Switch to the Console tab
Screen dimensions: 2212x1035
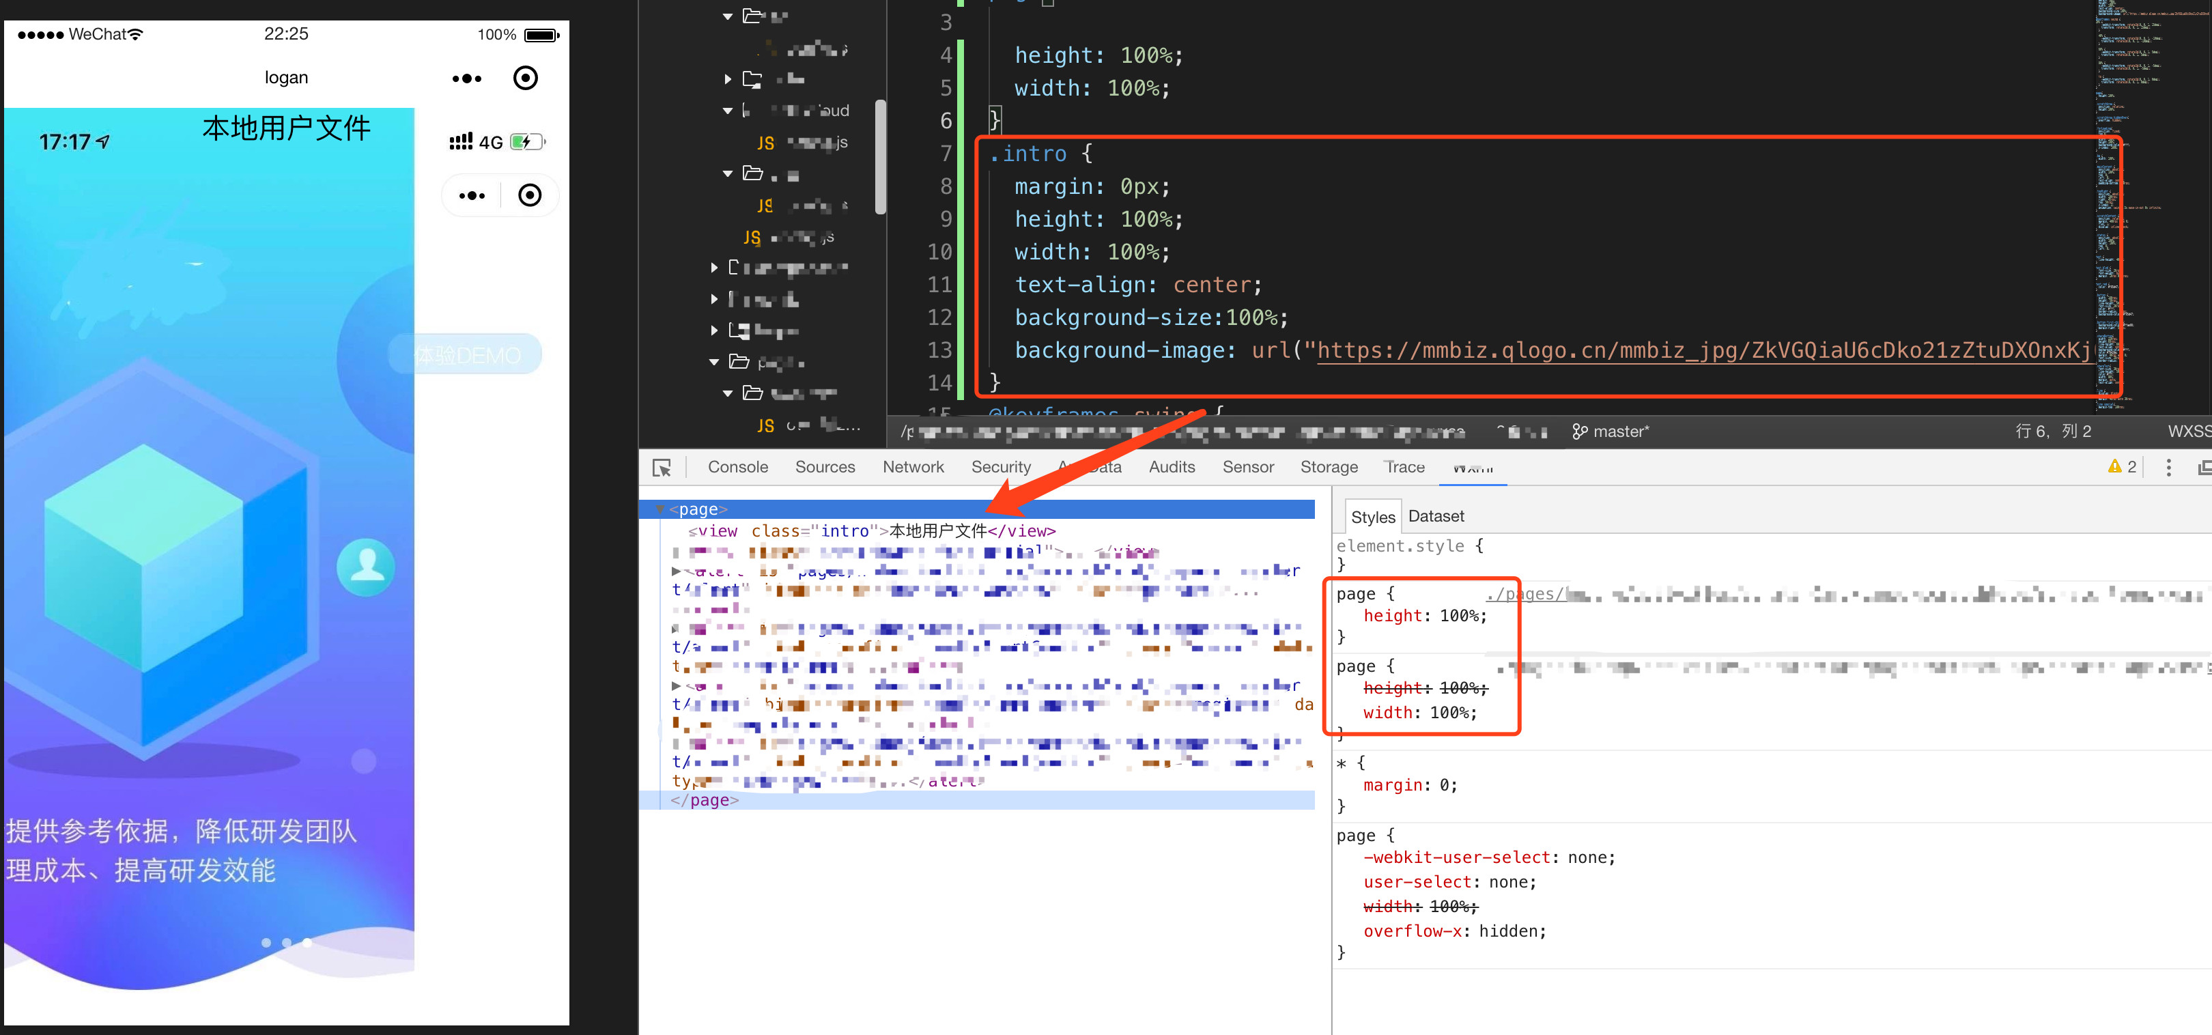click(x=737, y=466)
